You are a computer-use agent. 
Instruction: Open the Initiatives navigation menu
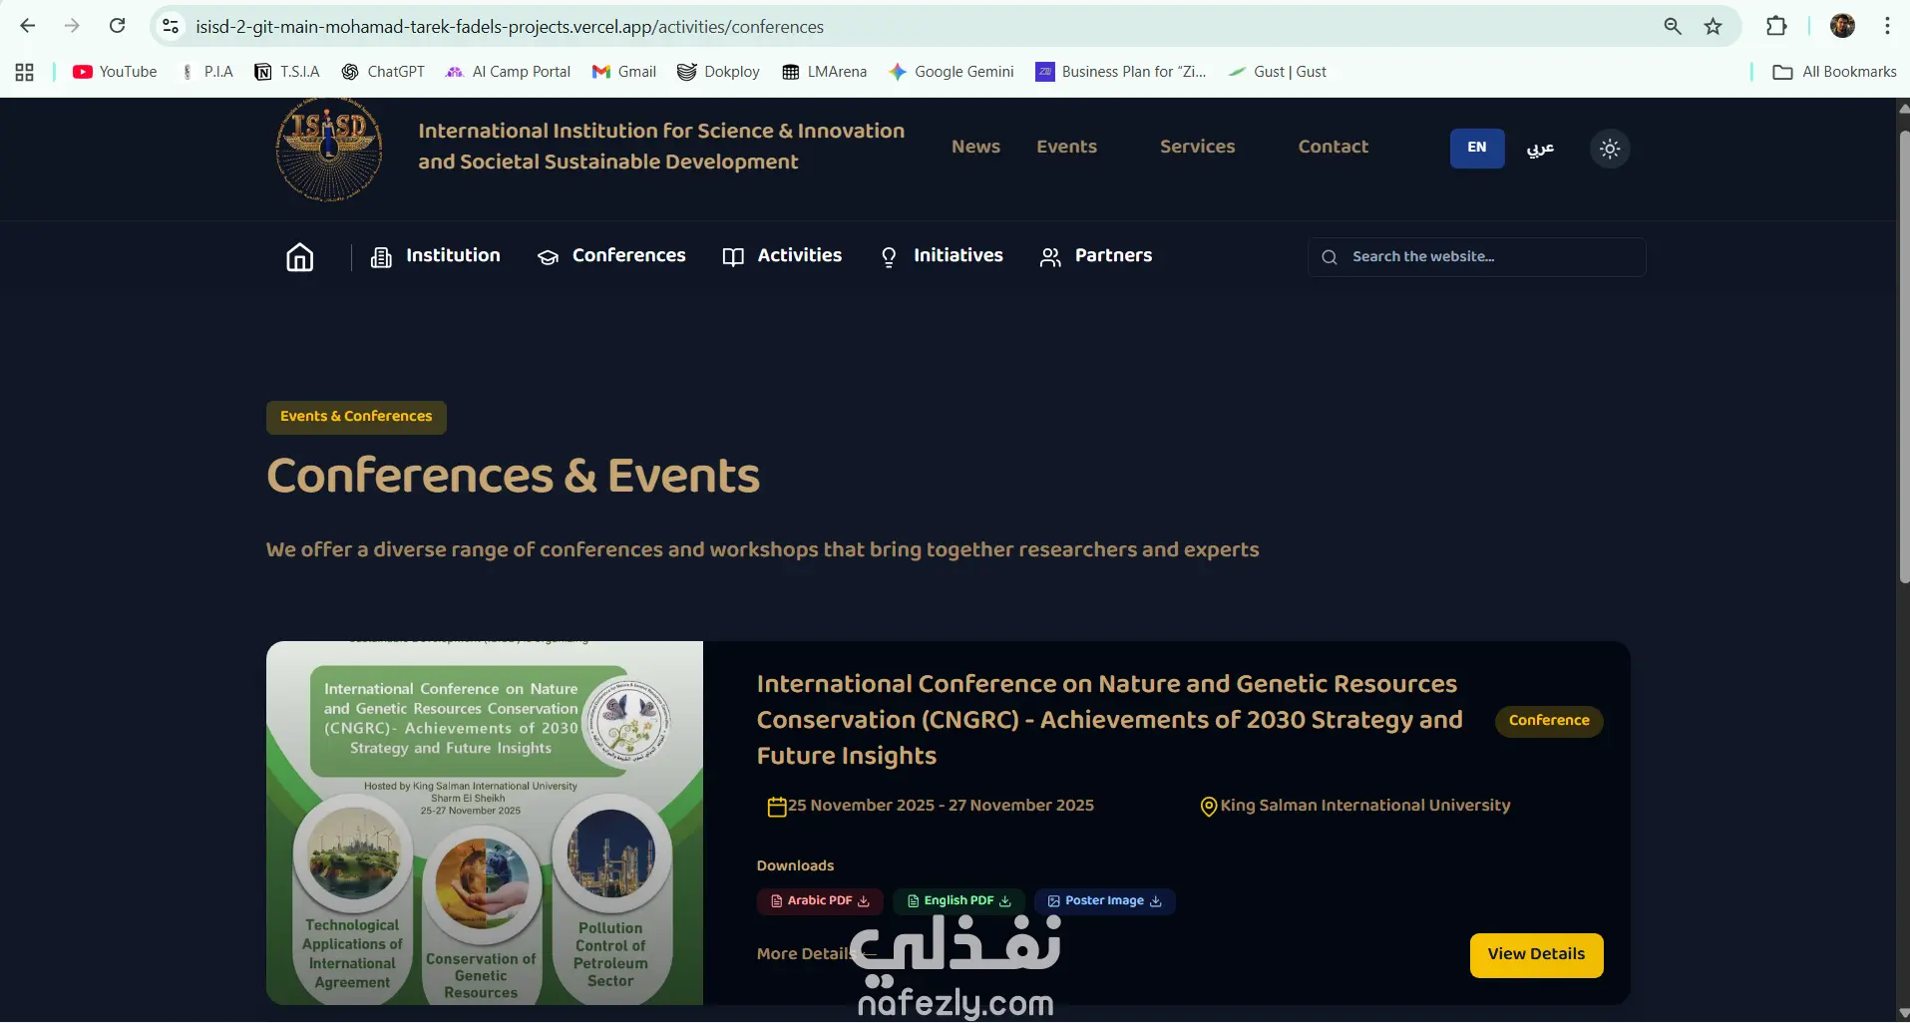click(941, 256)
